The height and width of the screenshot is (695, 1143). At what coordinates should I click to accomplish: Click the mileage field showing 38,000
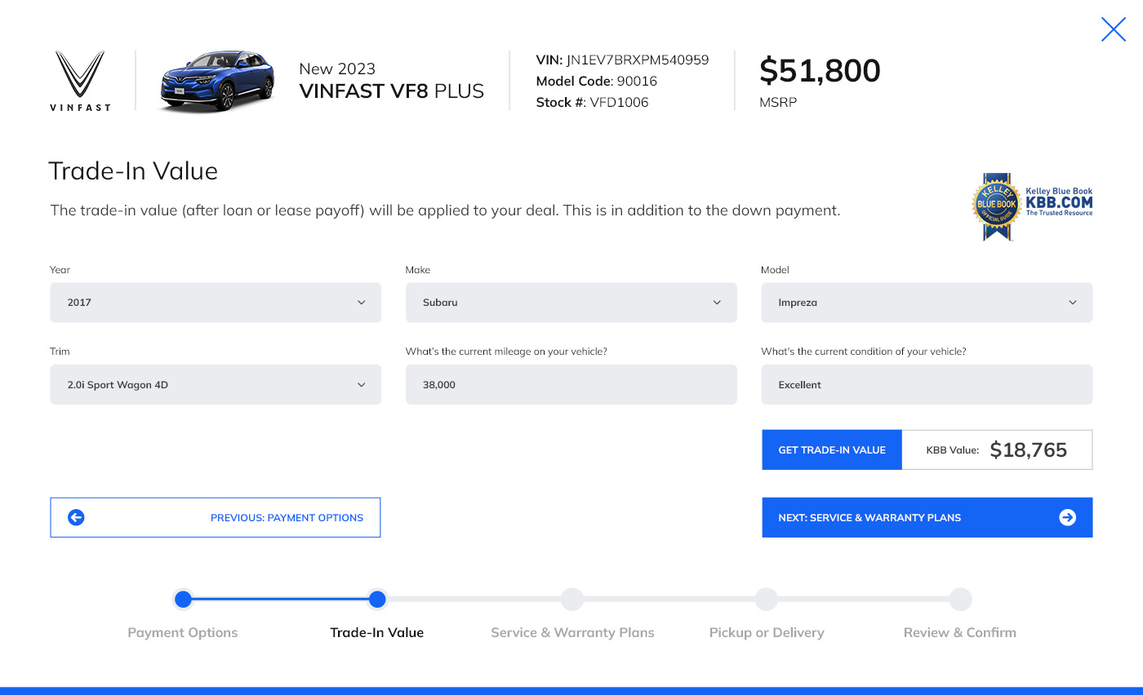[x=571, y=384]
